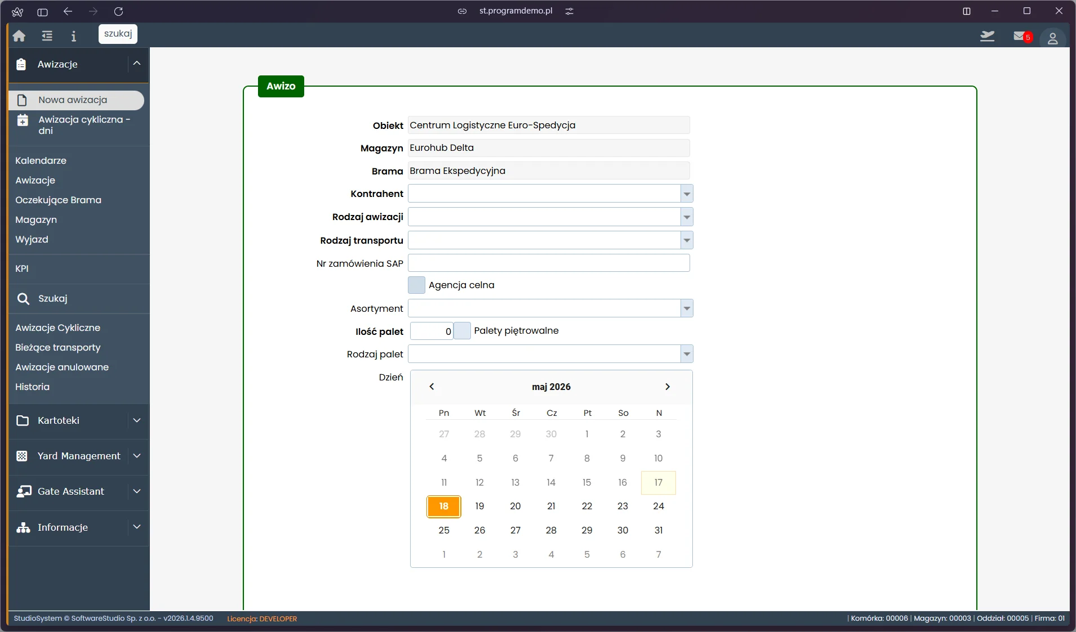Screen dimensions: 1076x632
Task: Open the Rodzaj transportu dropdown
Action: coord(687,240)
